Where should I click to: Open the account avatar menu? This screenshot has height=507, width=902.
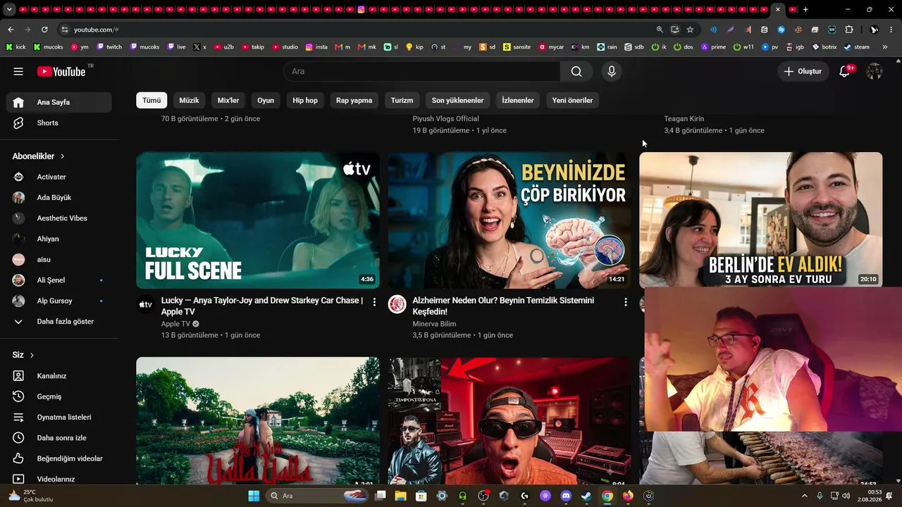pyautogui.click(x=875, y=71)
